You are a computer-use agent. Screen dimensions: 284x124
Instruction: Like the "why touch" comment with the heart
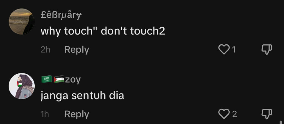[x=224, y=49]
